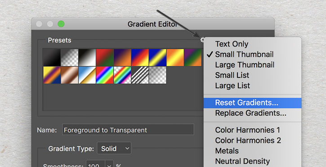The height and width of the screenshot is (167, 326).
Task: Select Reset Gradients menu item
Action: (252, 103)
